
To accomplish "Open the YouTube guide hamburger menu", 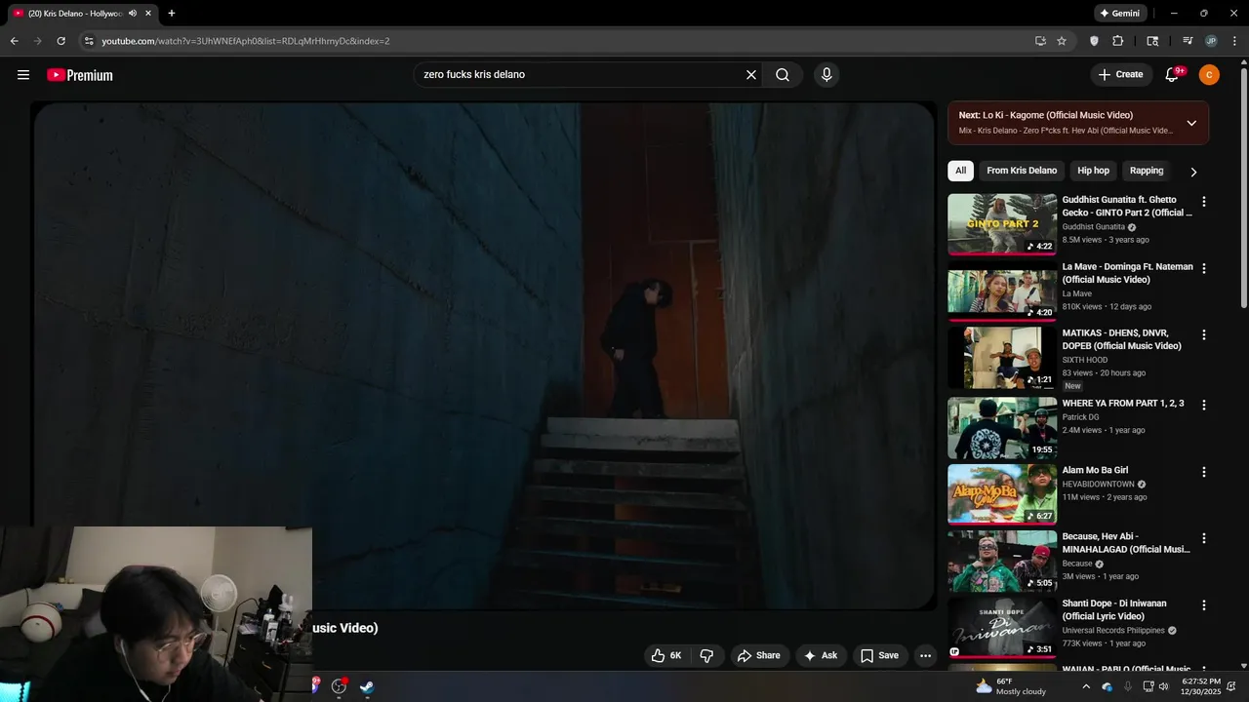I will 23,75.
